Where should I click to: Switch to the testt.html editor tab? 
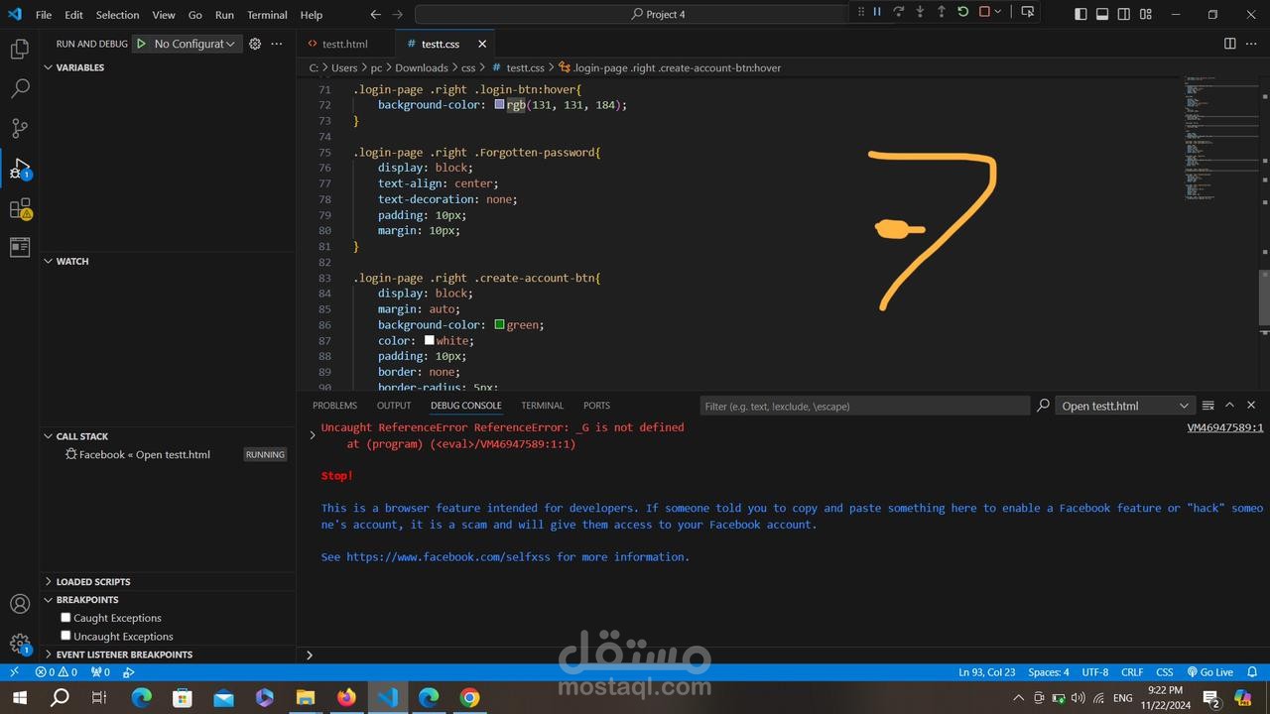pos(344,44)
